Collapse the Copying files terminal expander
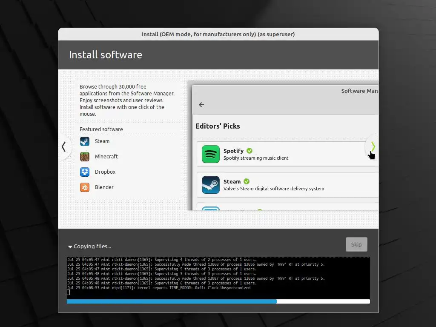Viewport: 436px width, 327px height. (70, 247)
